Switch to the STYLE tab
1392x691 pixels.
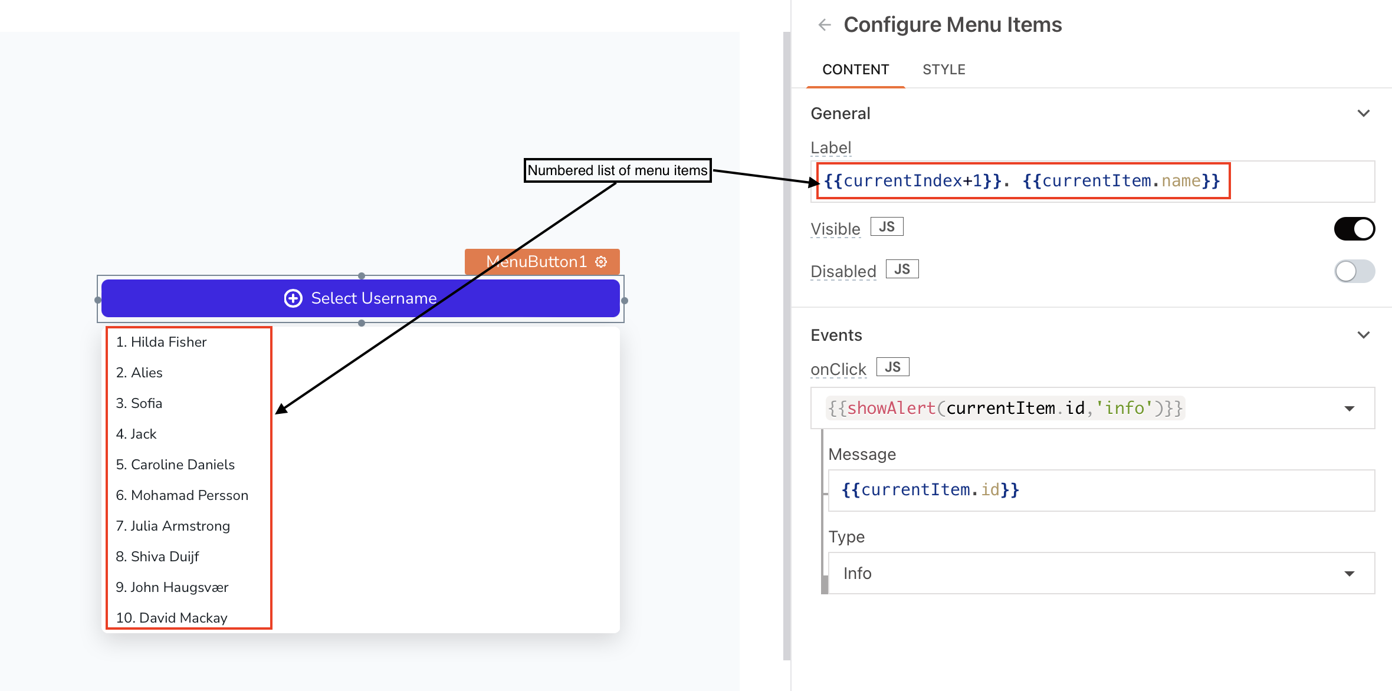click(944, 70)
